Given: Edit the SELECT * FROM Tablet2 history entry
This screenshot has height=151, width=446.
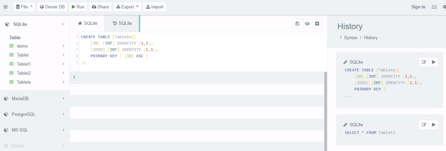Looking at the screenshot, I should tap(424, 124).
